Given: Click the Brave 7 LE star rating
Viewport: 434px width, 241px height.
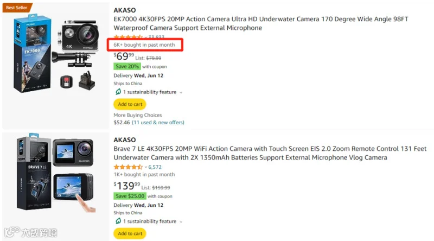Looking at the screenshot, I should pos(128,167).
